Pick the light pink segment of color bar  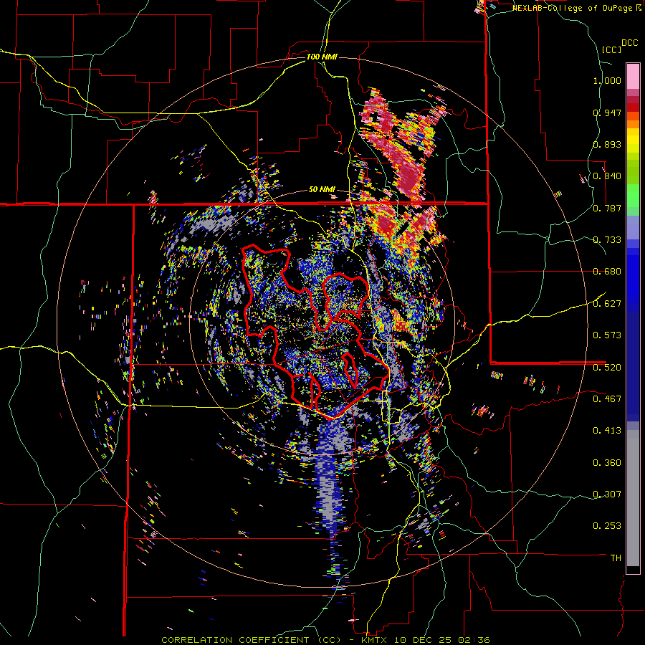(633, 76)
